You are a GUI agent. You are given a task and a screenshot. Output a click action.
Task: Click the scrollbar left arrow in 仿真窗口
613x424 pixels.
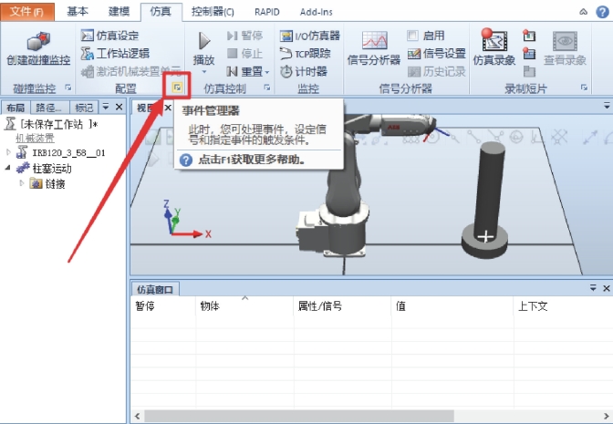(x=137, y=416)
